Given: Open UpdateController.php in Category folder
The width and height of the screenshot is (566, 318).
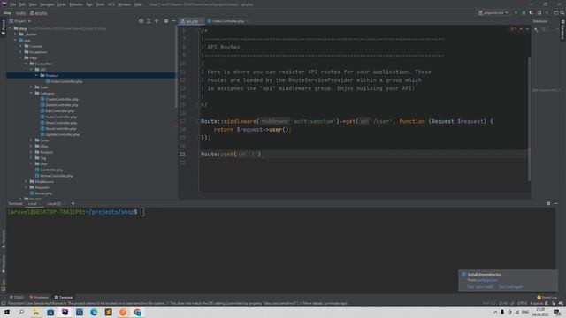Looking at the screenshot, I should [x=60, y=134].
